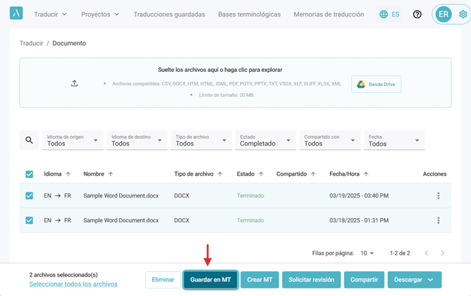Click the ER user avatar

444,14
